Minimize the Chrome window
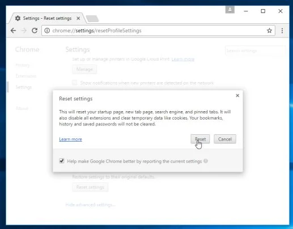 click(x=246, y=11)
